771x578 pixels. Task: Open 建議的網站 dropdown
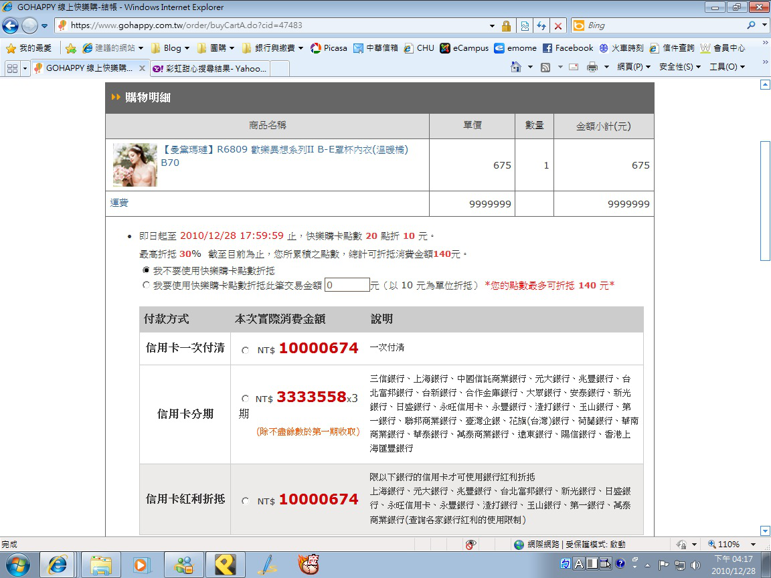point(112,47)
